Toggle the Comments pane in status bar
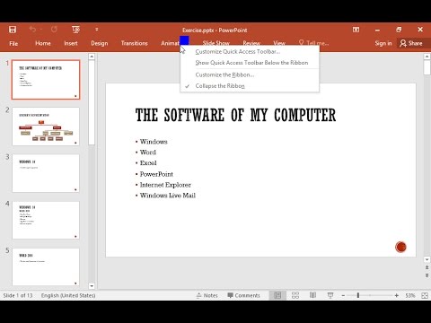This screenshot has height=323, width=431. coord(243,295)
